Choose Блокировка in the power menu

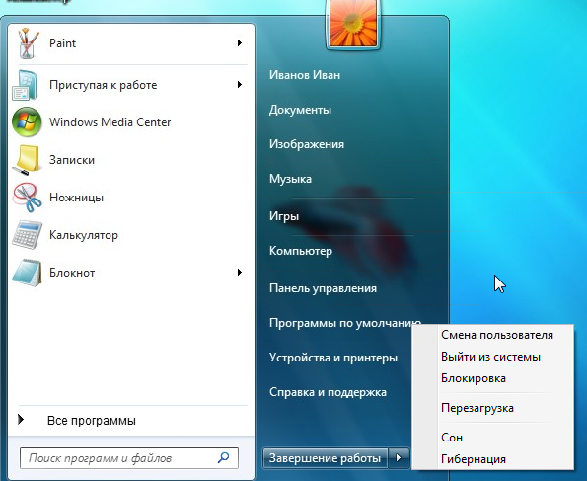[x=474, y=378]
